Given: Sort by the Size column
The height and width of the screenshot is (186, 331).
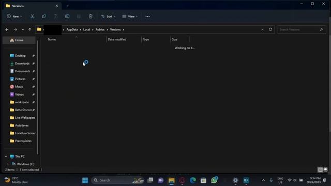Looking at the screenshot, I should point(180,39).
